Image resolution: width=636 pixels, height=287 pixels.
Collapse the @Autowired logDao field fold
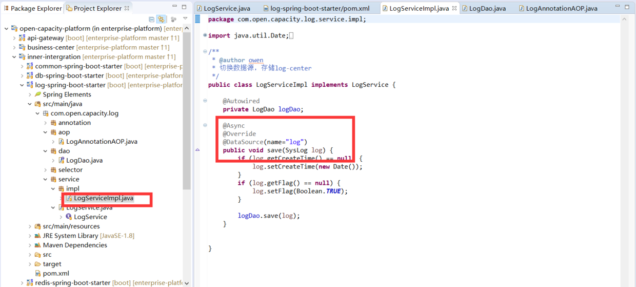[205, 101]
